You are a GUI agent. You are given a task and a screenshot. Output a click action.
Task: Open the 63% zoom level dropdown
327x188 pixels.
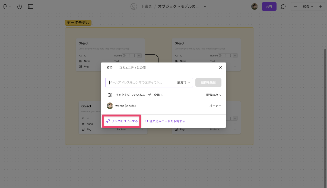[x=308, y=6]
